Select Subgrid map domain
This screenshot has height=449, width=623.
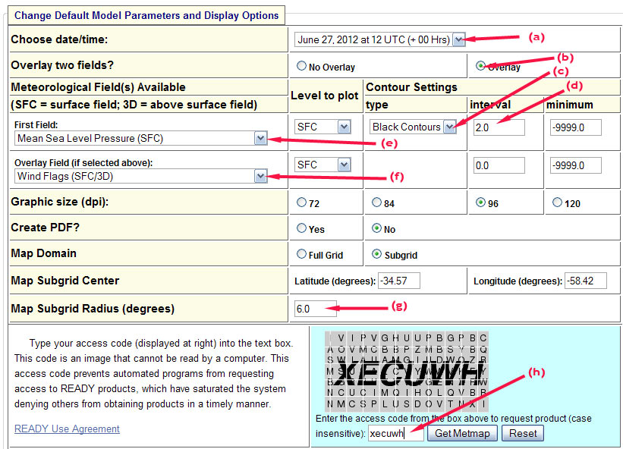click(376, 253)
